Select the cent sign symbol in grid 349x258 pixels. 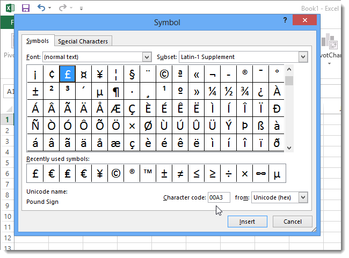tap(52, 74)
